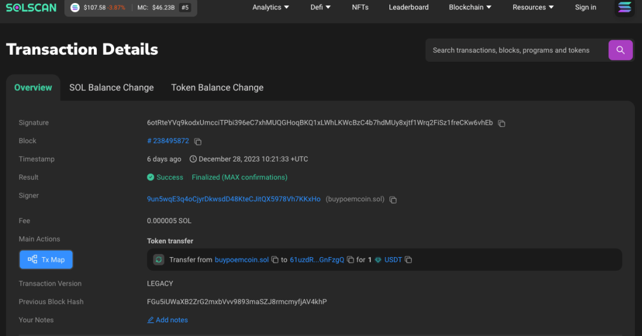Screen dimensions: 642x336
Task: Copy the transaction signature
Action: tap(502, 123)
